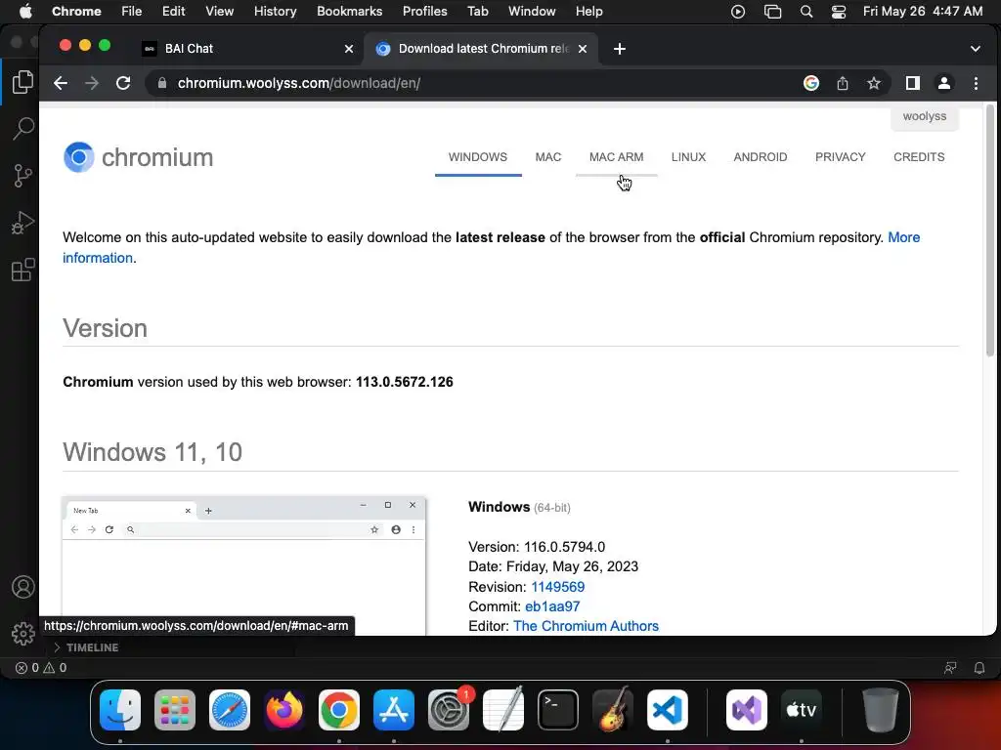1001x750 pixels.
Task: Open VS Code Search icon in activity bar
Action: (23, 128)
